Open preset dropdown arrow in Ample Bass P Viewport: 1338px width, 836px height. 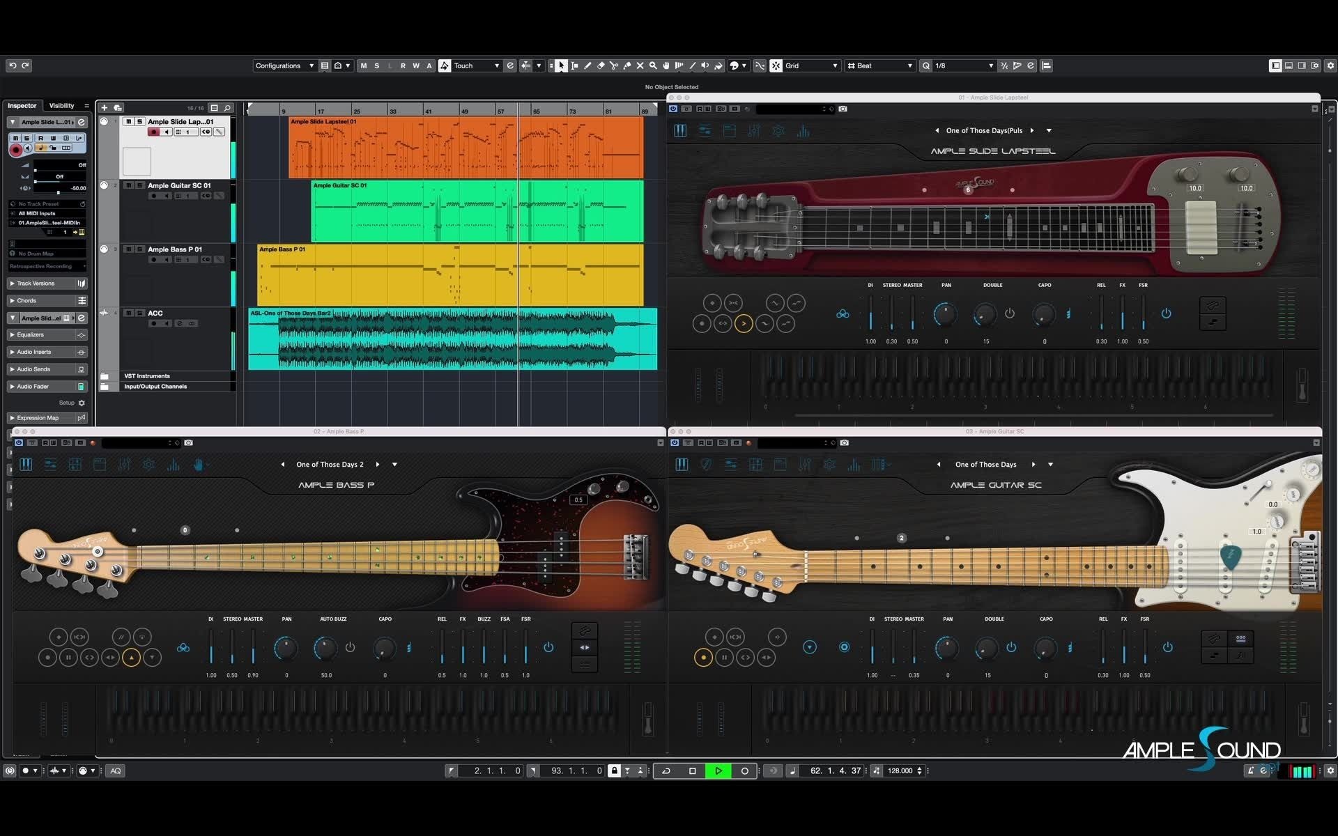[x=394, y=465]
